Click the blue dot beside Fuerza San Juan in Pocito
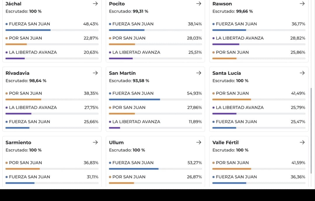 [x=110, y=24]
